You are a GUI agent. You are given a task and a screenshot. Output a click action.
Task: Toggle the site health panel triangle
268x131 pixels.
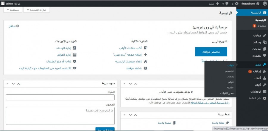tap(124, 84)
